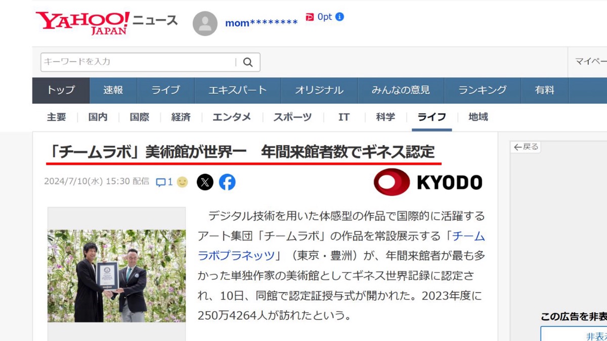Open the points info icon
Viewport: 607px width, 341px height.
click(x=340, y=17)
